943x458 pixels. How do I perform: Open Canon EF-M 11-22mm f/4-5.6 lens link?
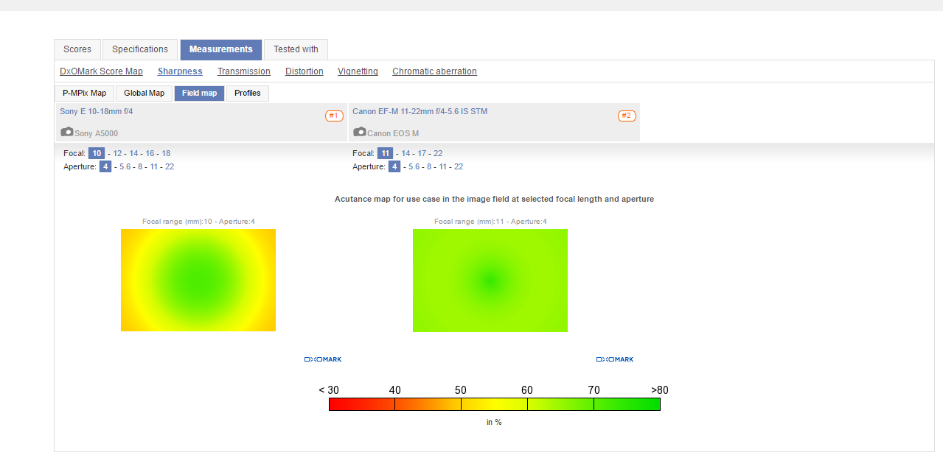point(420,111)
